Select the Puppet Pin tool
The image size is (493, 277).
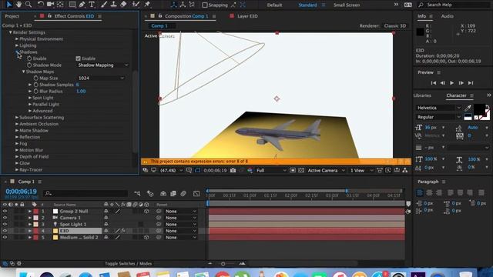pyautogui.click(x=147, y=5)
